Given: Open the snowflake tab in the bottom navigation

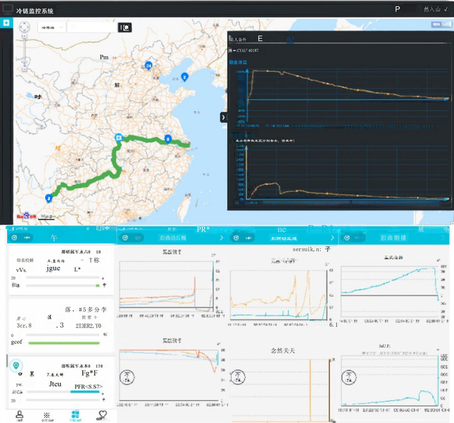Looking at the screenshot, I should (x=47, y=416).
